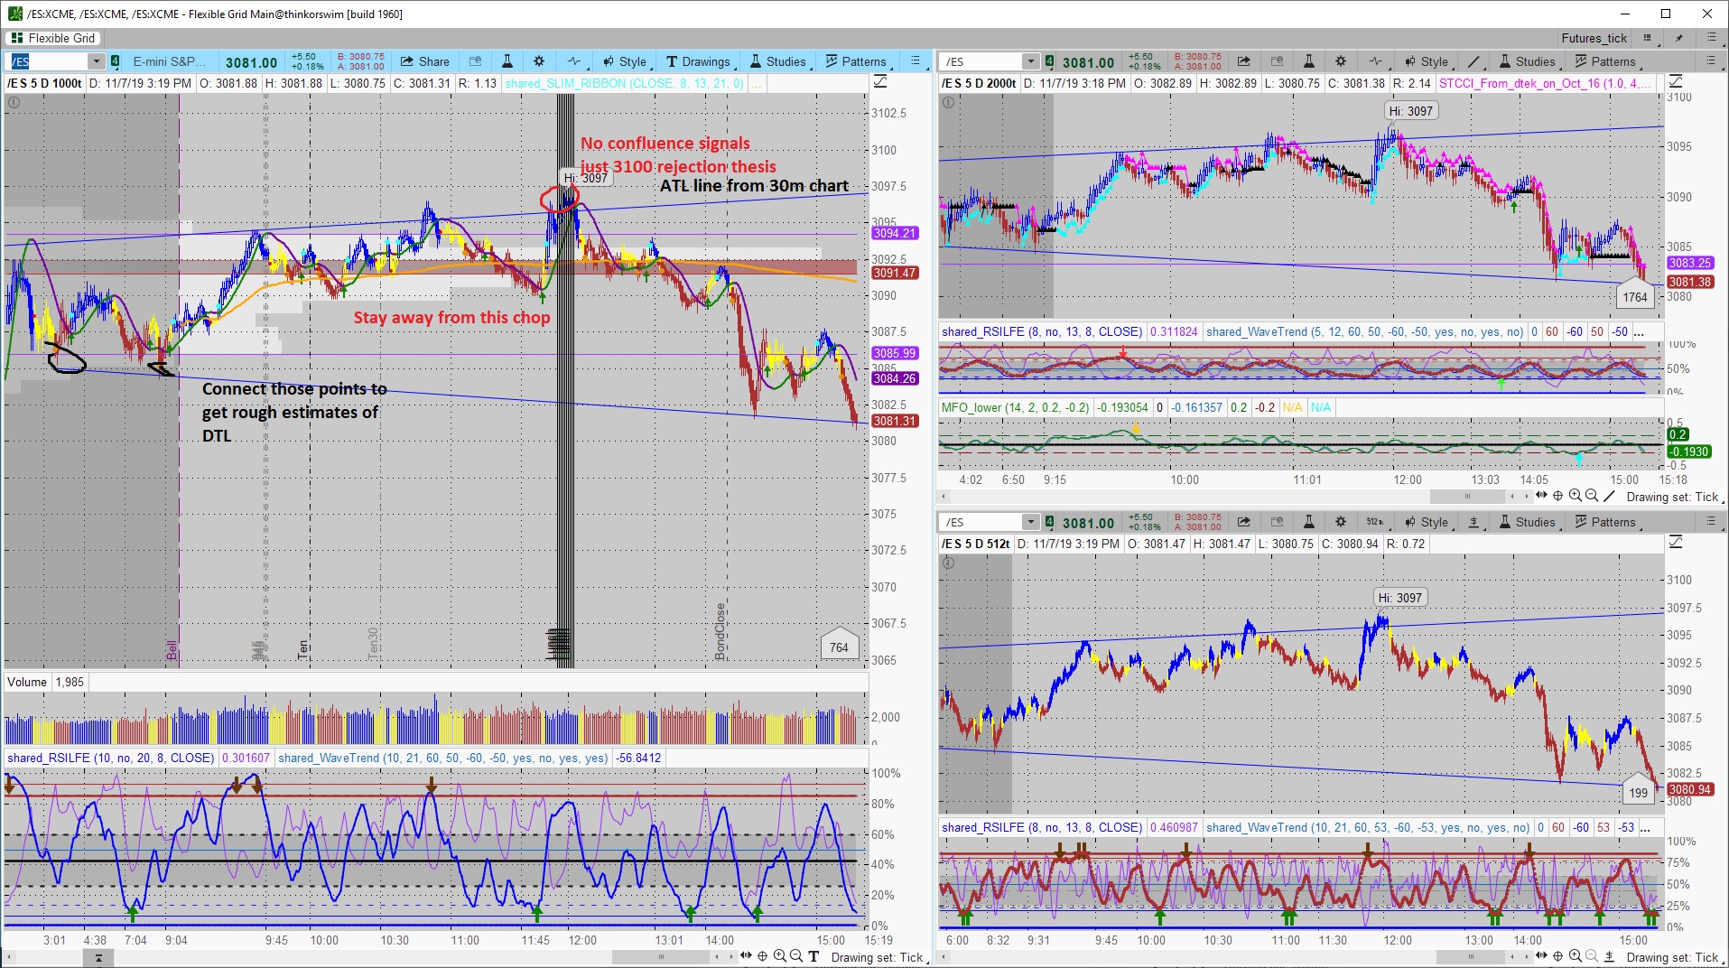Open Patterns menu in bottom-right chart

click(x=1605, y=522)
